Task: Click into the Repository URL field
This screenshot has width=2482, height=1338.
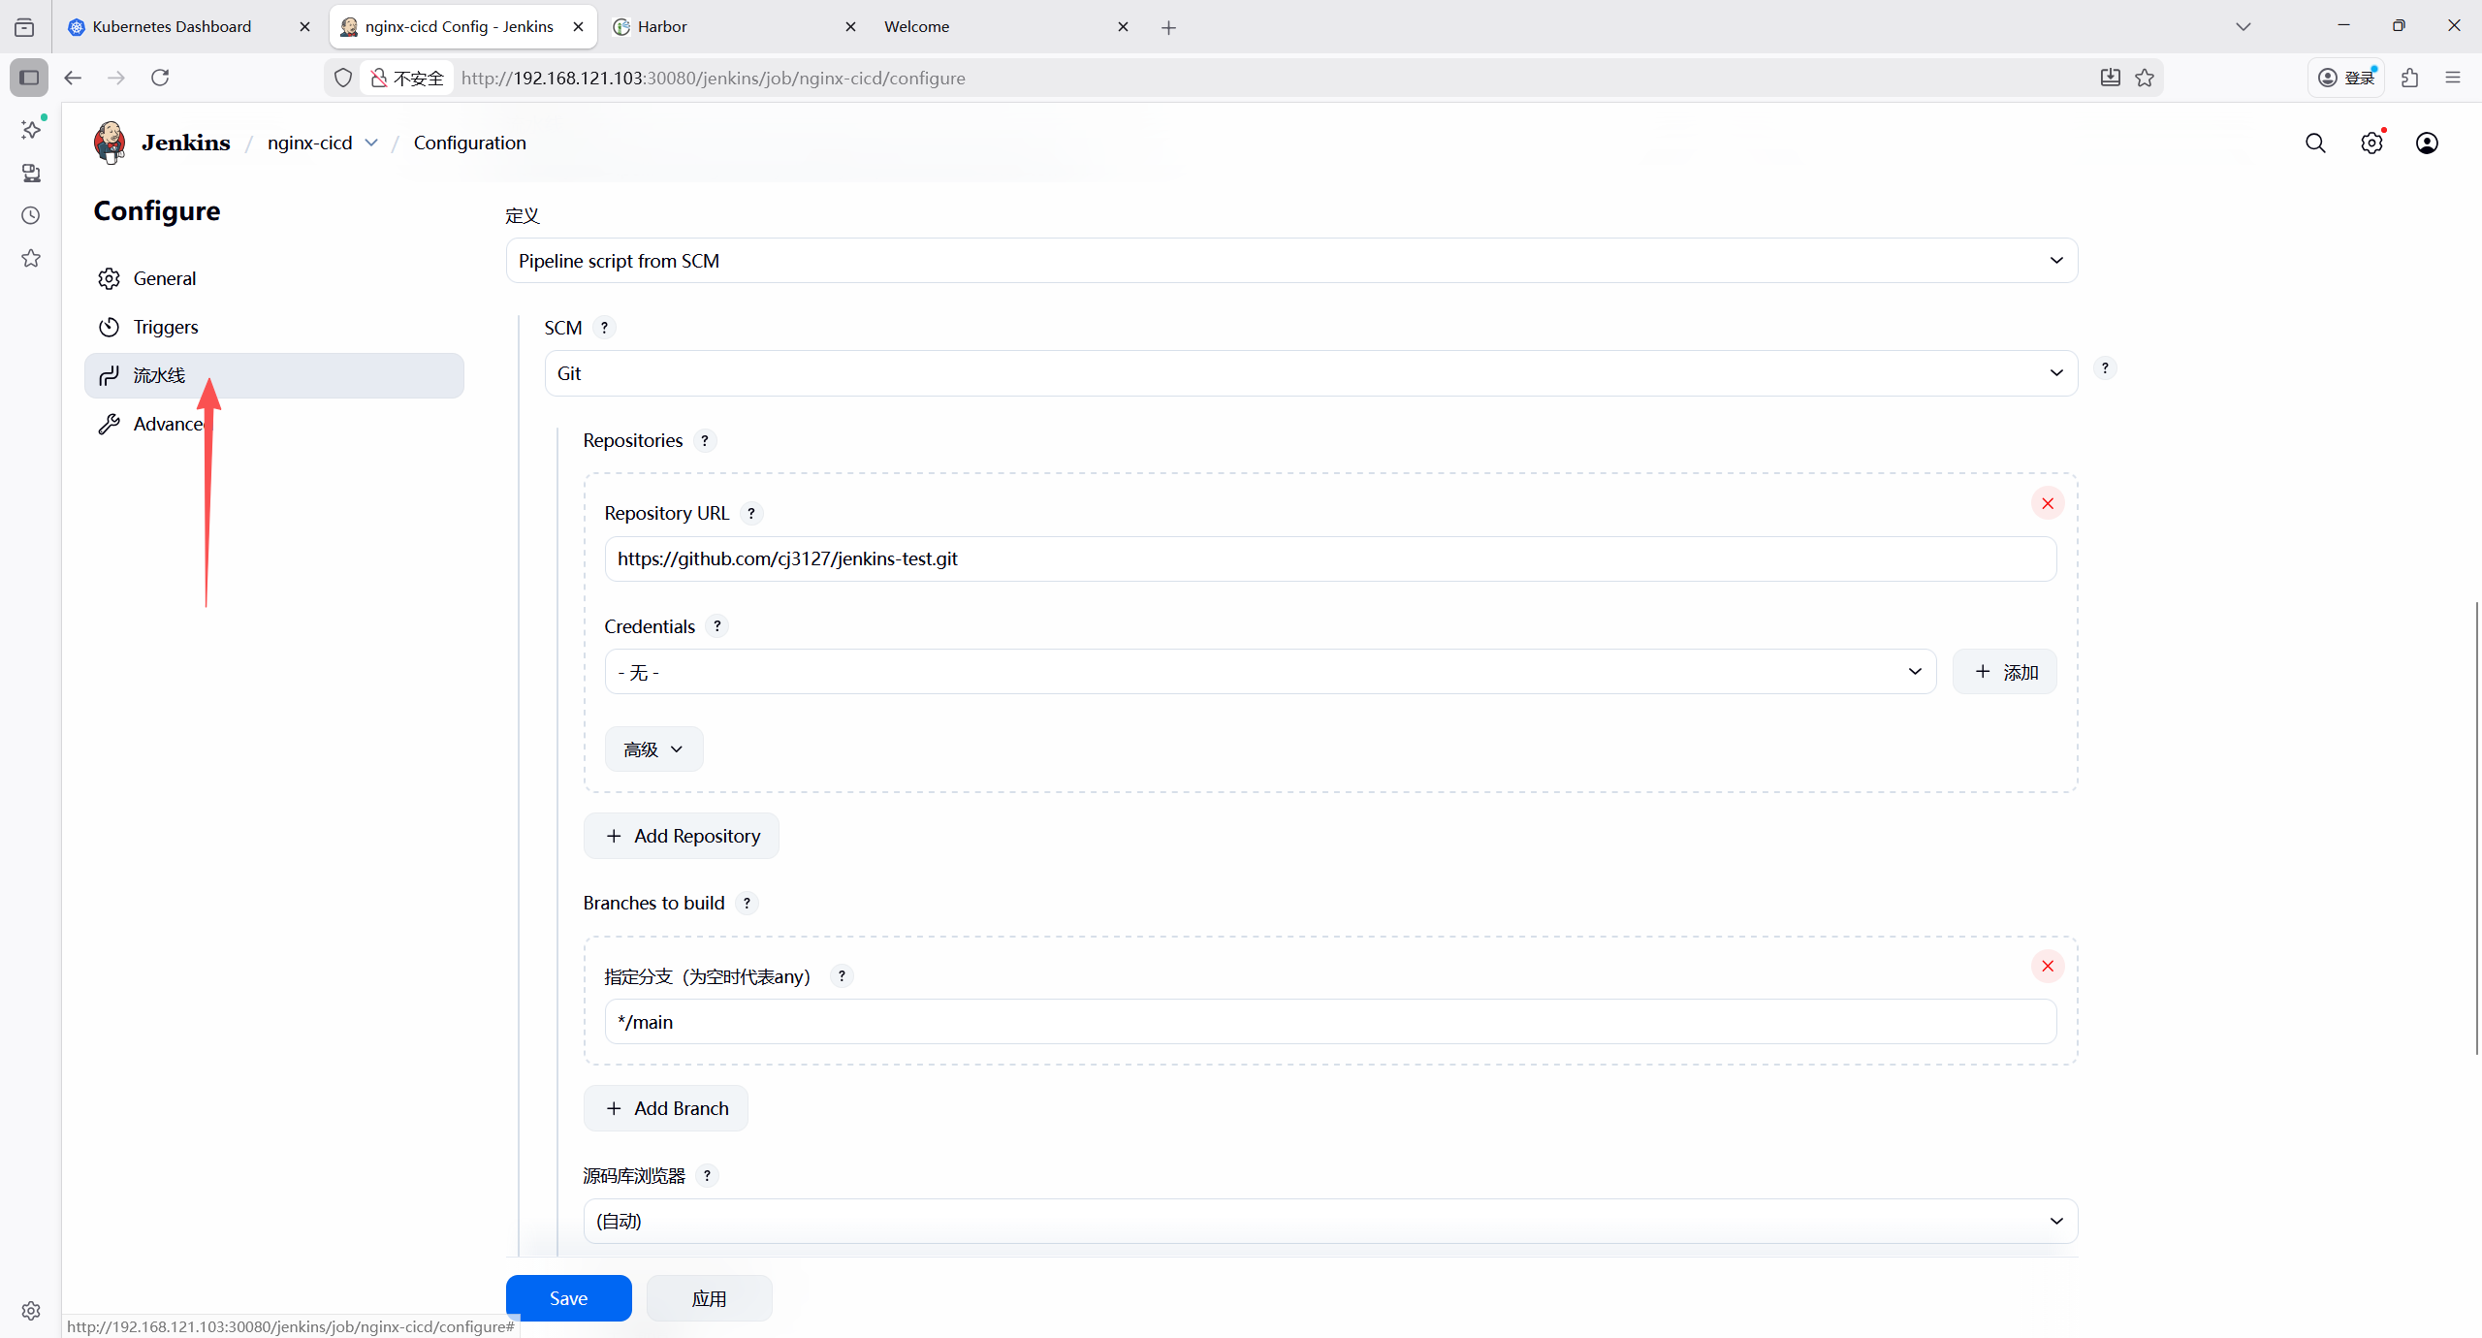Action: tap(1330, 559)
